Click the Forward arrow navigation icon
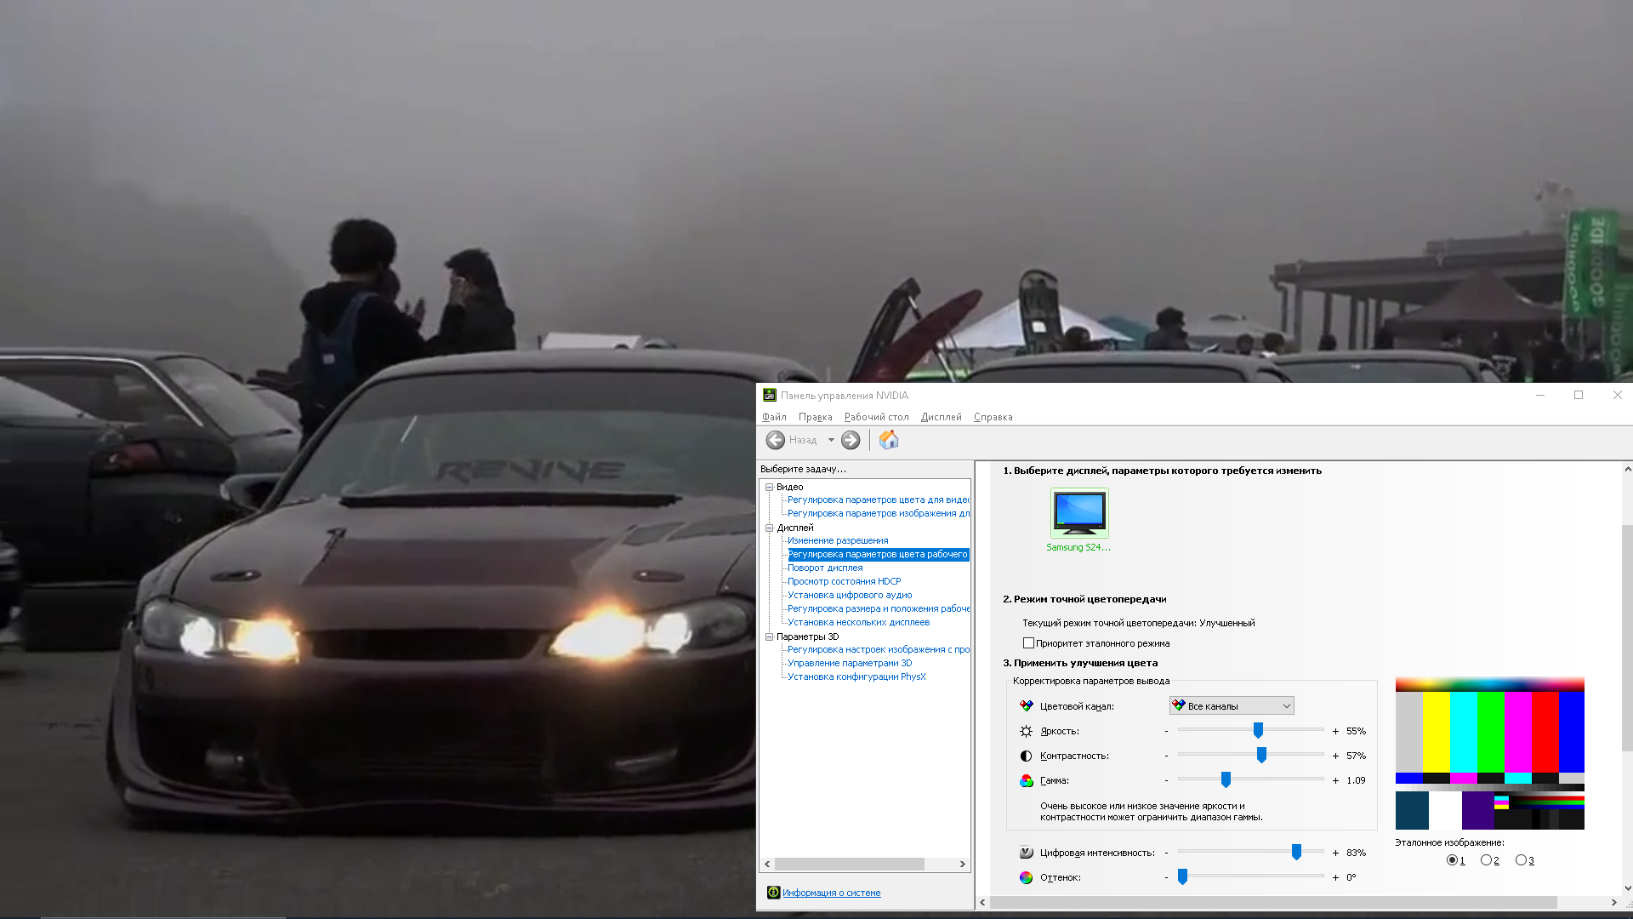Viewport: 1633px width, 919px height. [851, 440]
